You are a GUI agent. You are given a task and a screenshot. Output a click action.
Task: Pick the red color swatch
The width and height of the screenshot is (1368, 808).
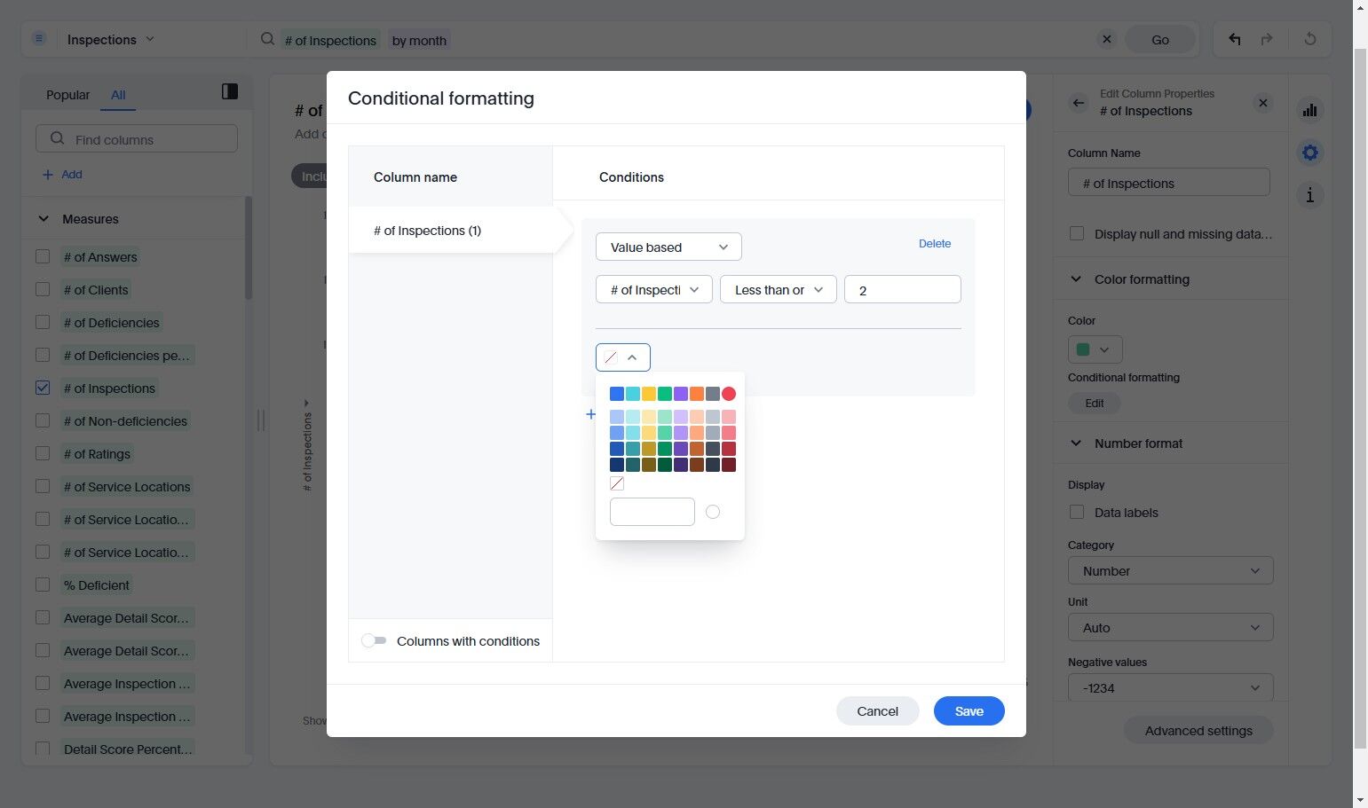coord(729,394)
